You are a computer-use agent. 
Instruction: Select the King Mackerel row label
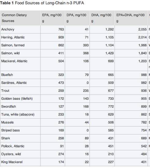[x=12, y=162]
